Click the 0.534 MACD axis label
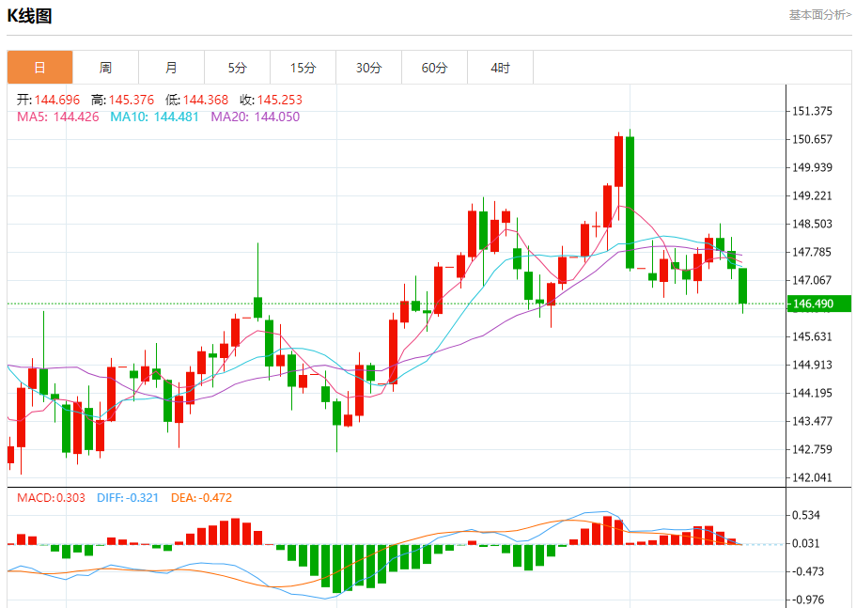This screenshot has height=608, width=856. point(806,515)
